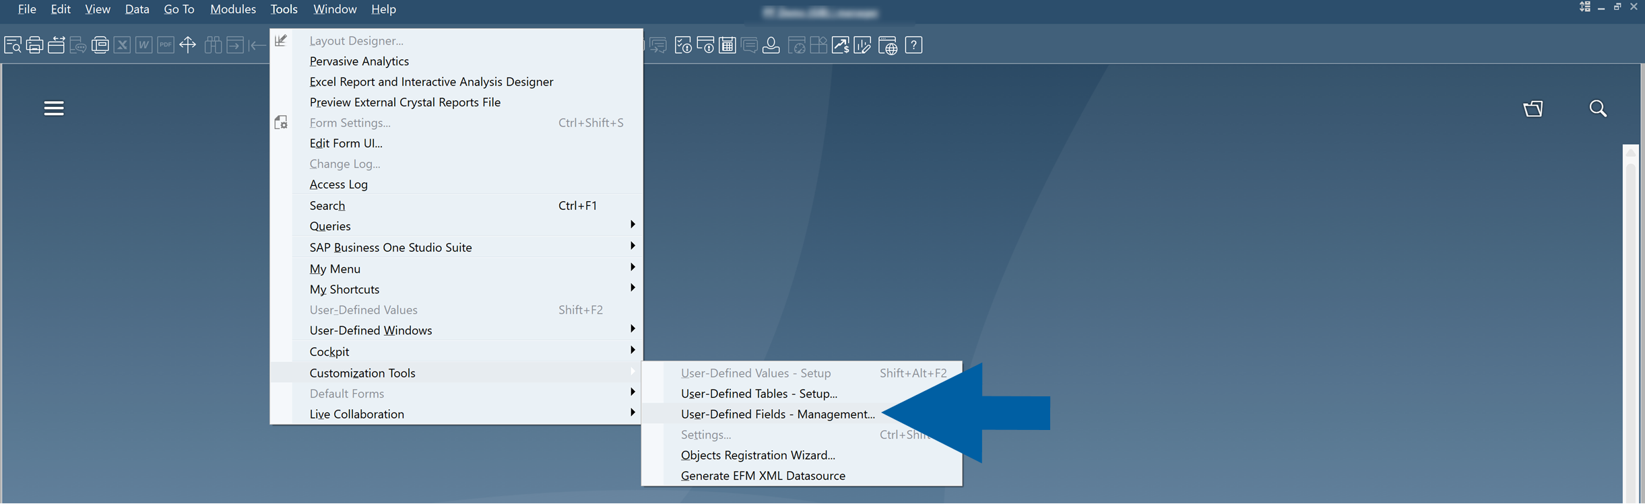Open the hamburger main menu icon
The width and height of the screenshot is (1645, 504).
coord(54,108)
